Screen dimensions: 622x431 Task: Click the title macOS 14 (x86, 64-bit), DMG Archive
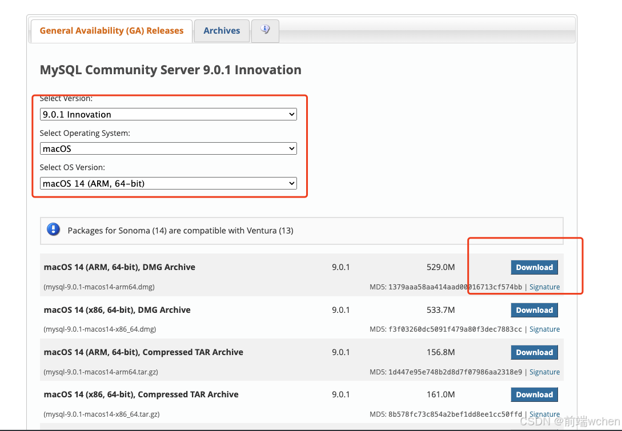[x=117, y=309]
